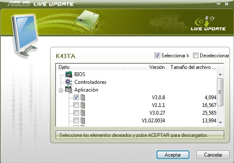
Task: Check the V1.02.0034 application checkbox
Action: coord(76,120)
